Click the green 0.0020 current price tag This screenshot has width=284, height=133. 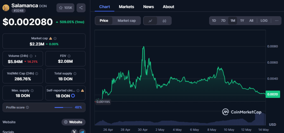273,94
